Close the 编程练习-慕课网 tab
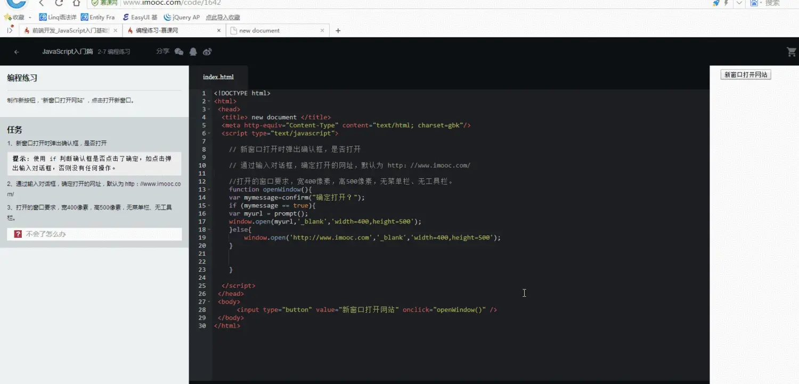The width and height of the screenshot is (799, 384). pyautogui.click(x=218, y=31)
